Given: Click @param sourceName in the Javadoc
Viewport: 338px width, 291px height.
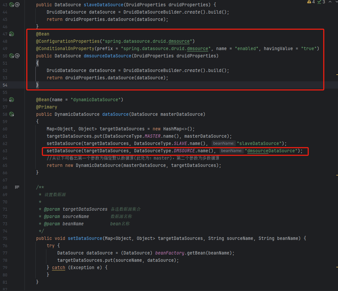Looking at the screenshot, I should point(67,217).
